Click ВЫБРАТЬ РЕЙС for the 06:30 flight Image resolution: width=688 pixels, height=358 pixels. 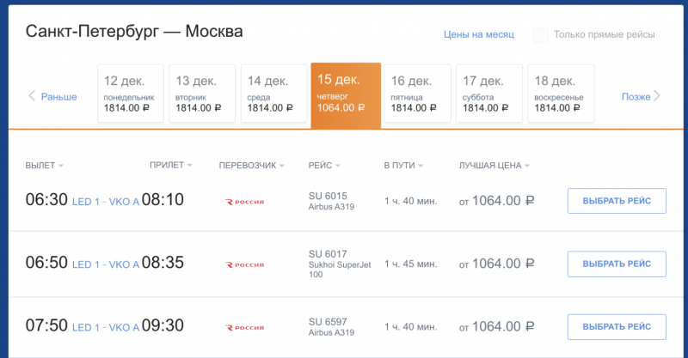pyautogui.click(x=617, y=201)
